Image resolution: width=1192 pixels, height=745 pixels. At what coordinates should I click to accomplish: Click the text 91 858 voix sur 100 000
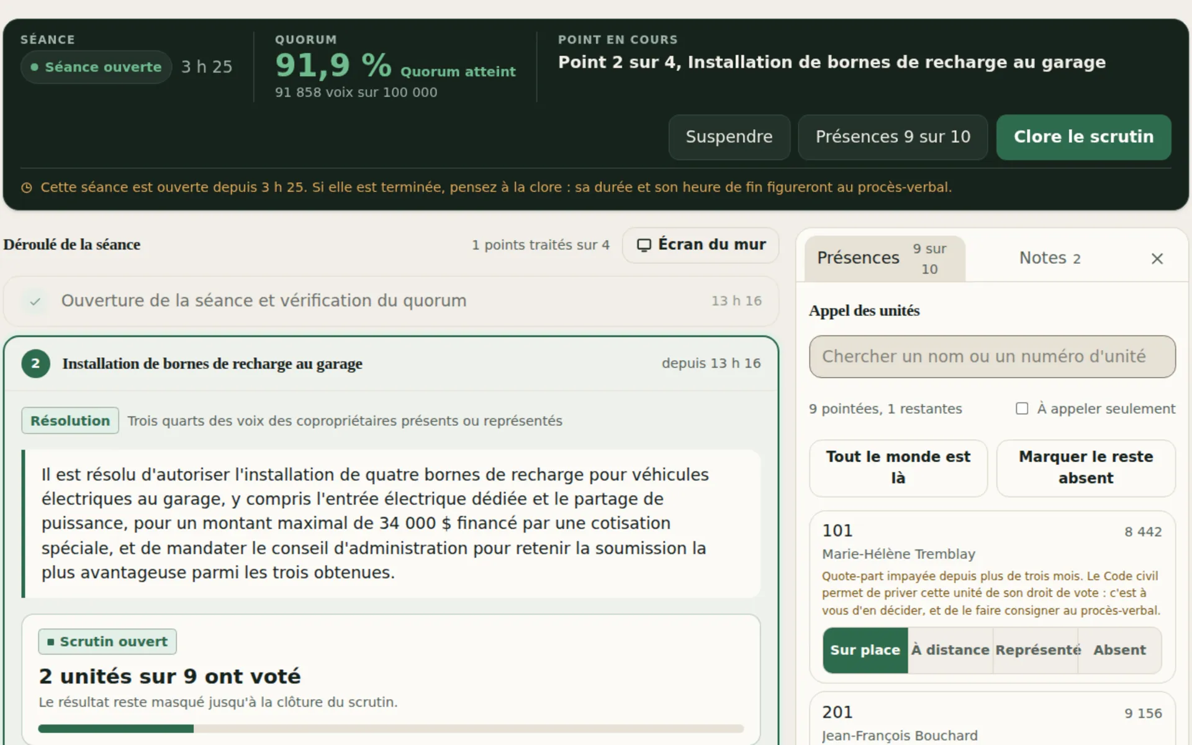356,93
